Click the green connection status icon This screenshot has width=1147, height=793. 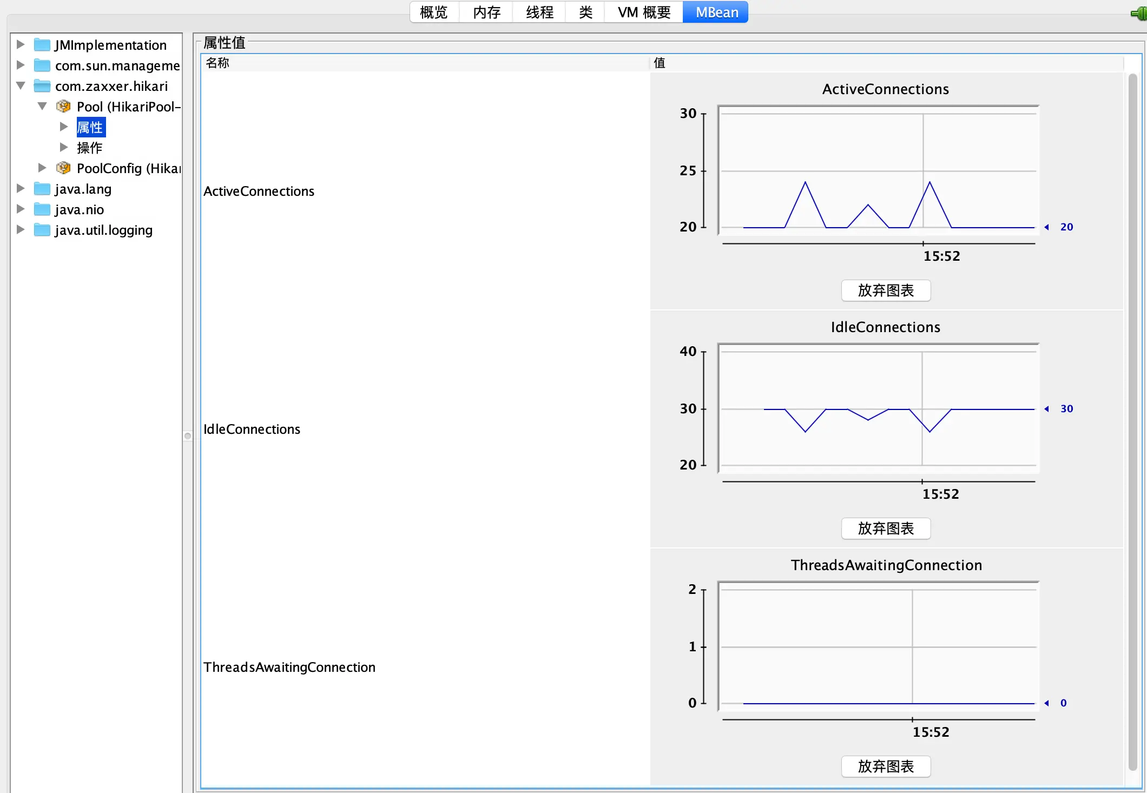(x=1139, y=13)
